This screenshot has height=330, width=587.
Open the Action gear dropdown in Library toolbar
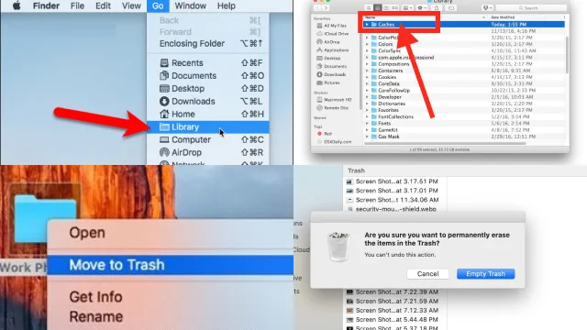422,8
